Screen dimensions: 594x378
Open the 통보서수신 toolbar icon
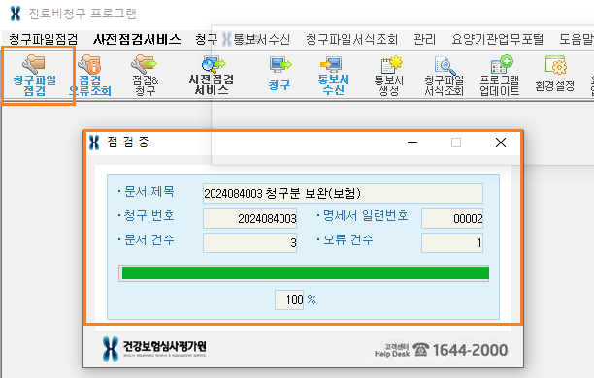tap(333, 75)
